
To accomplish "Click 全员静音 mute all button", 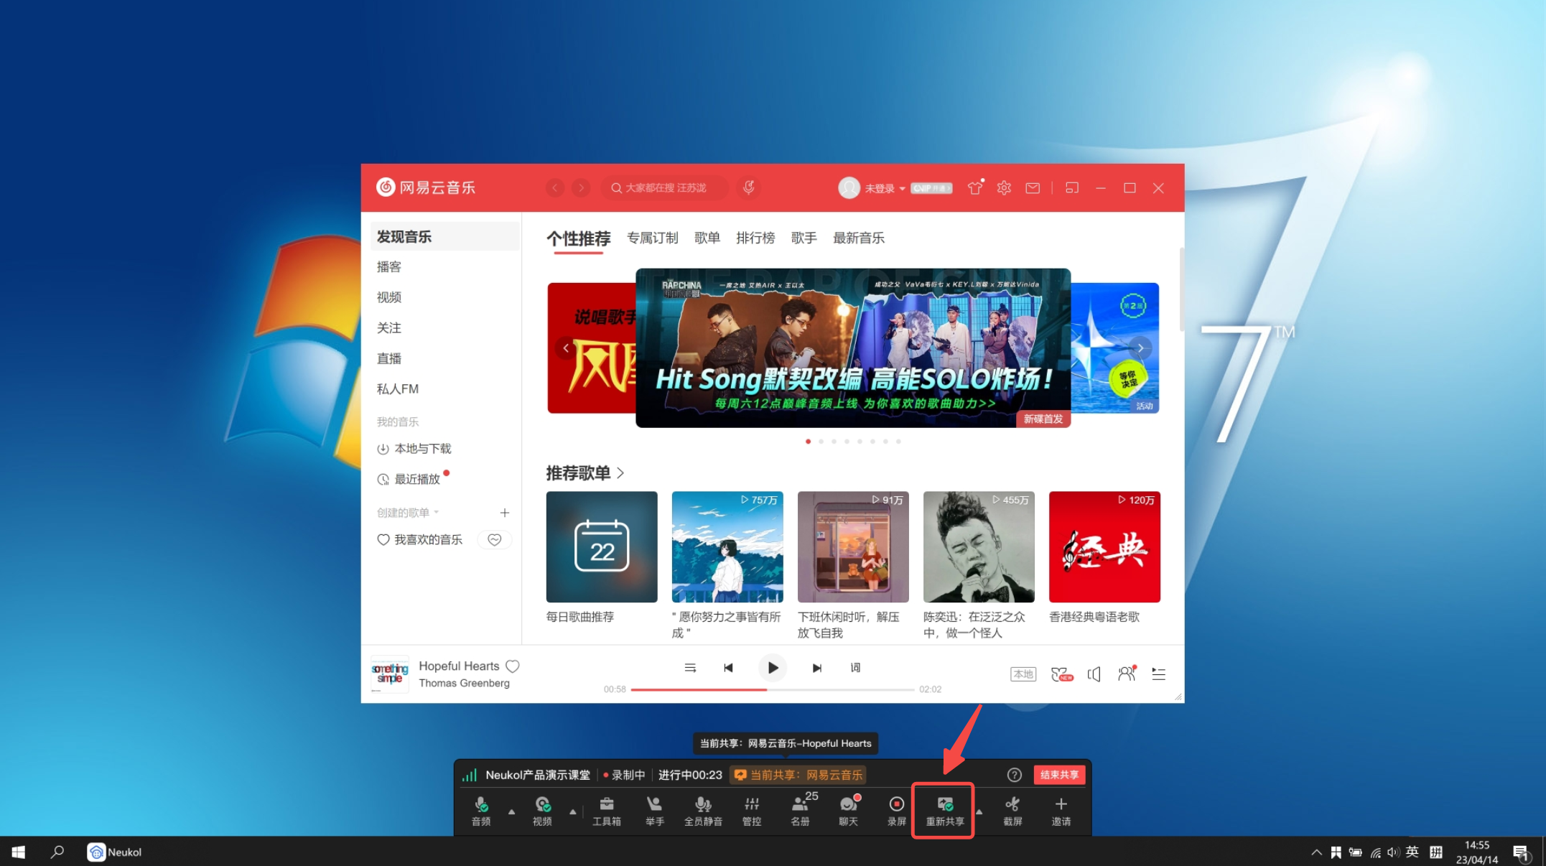I will (x=703, y=811).
